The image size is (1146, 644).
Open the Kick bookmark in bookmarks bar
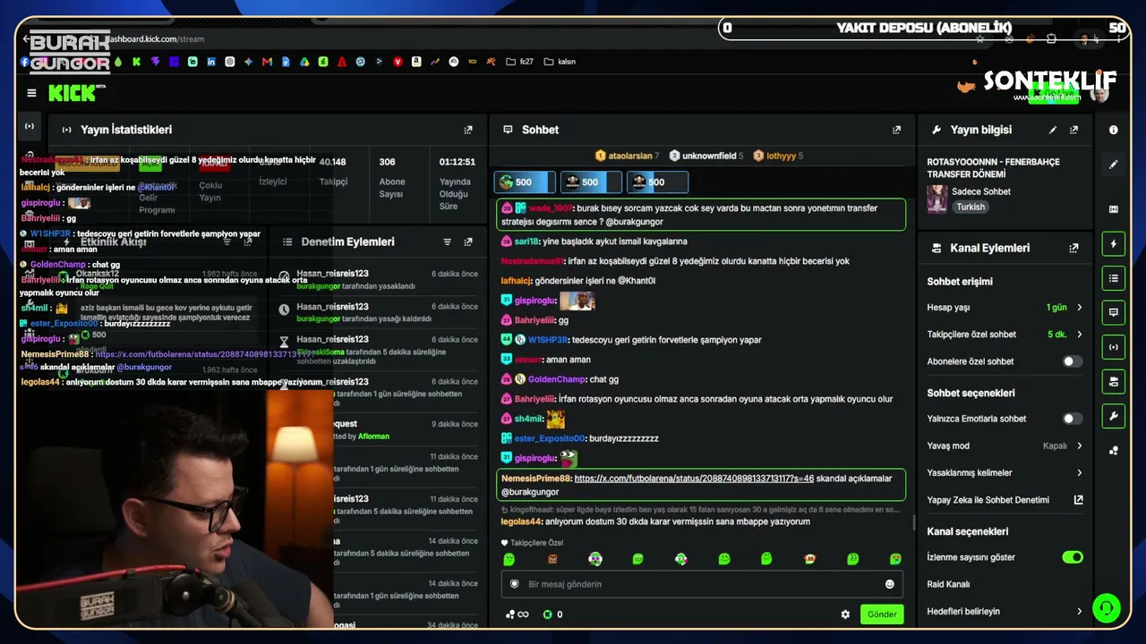click(x=136, y=62)
